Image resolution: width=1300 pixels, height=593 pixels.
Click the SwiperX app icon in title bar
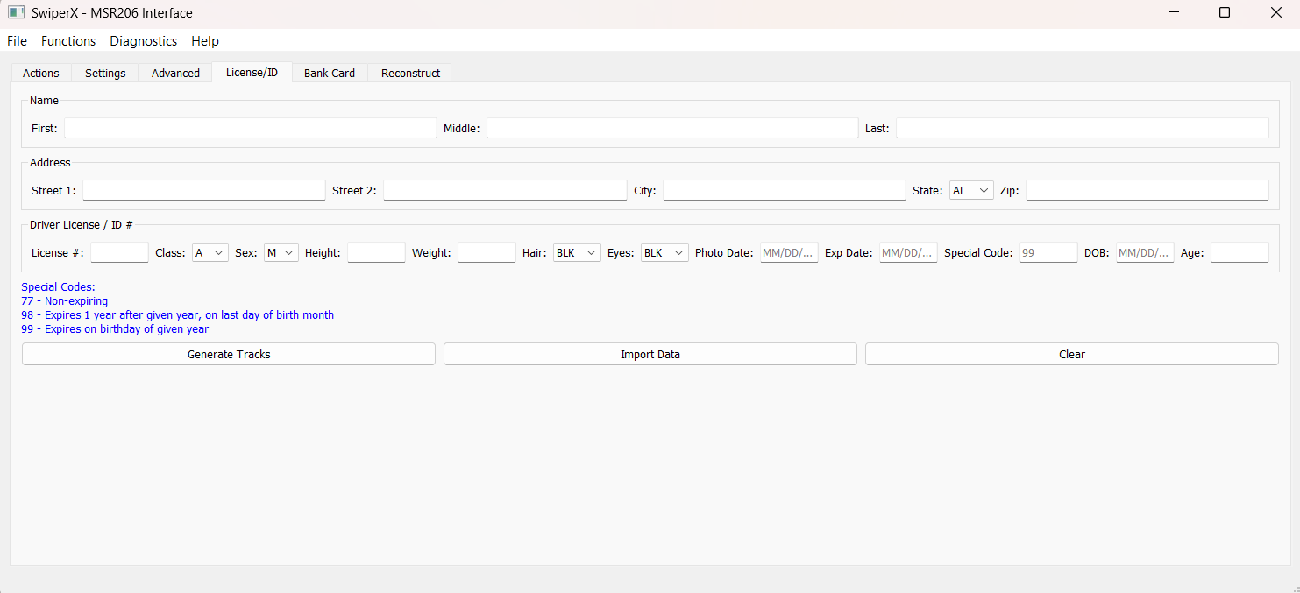pos(16,13)
